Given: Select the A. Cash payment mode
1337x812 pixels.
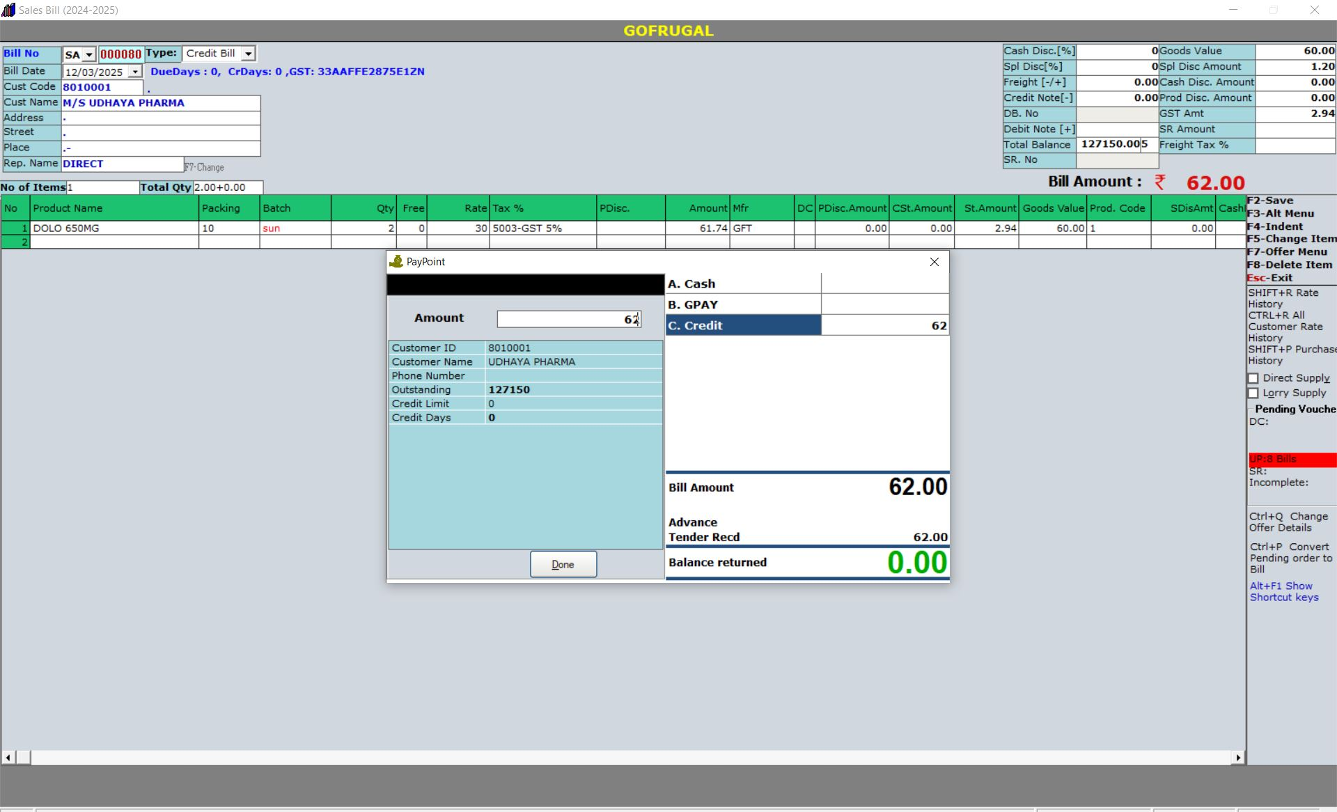Looking at the screenshot, I should click(x=743, y=283).
